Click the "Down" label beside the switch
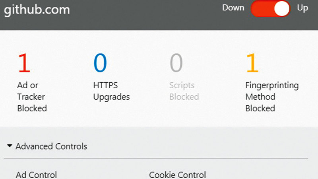 233,8
